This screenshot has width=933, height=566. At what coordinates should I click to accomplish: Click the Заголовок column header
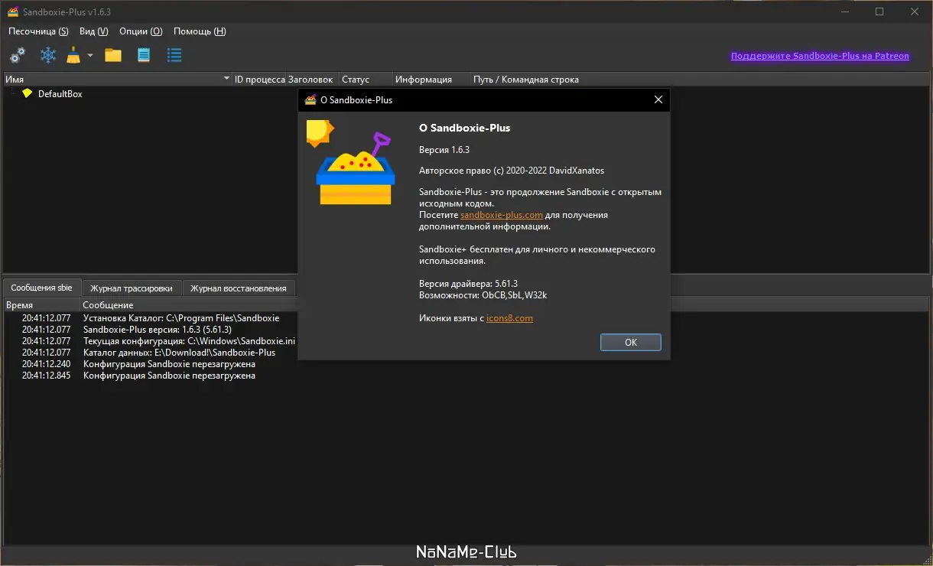click(x=312, y=80)
